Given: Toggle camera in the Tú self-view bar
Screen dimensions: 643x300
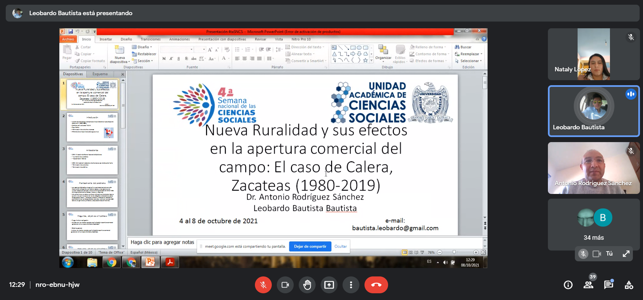Looking at the screenshot, I should tap(597, 254).
